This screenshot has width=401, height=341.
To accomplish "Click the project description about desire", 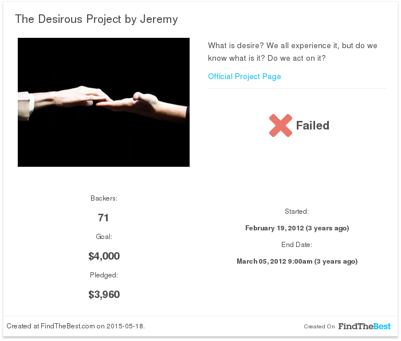I will tap(293, 52).
